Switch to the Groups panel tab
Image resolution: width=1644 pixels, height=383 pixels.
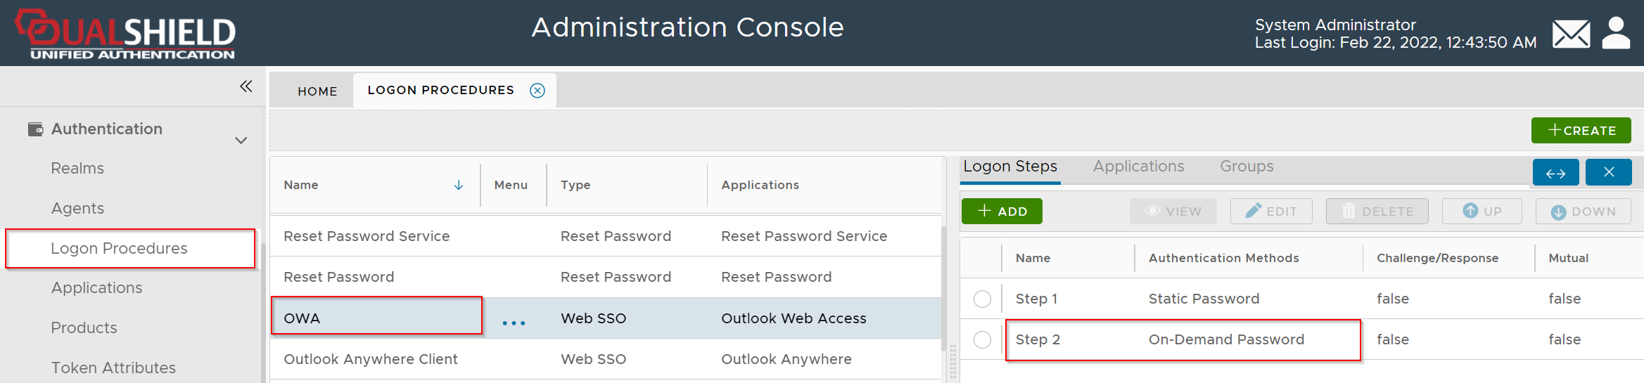pyautogui.click(x=1247, y=167)
